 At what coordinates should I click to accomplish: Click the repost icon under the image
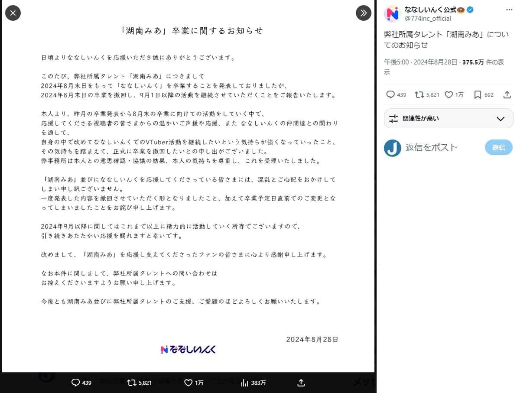[131, 383]
